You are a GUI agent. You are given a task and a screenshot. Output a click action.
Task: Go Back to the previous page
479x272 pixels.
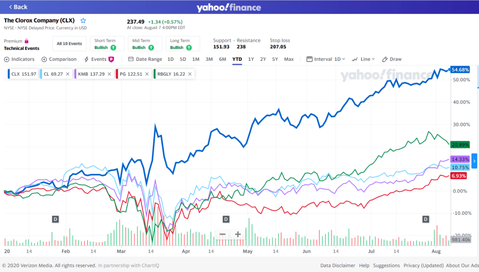click(x=18, y=7)
